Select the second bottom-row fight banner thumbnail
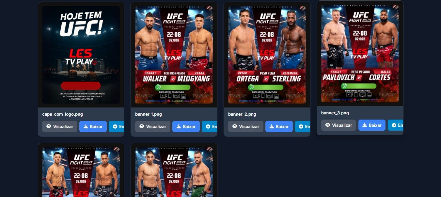 pos(174,172)
